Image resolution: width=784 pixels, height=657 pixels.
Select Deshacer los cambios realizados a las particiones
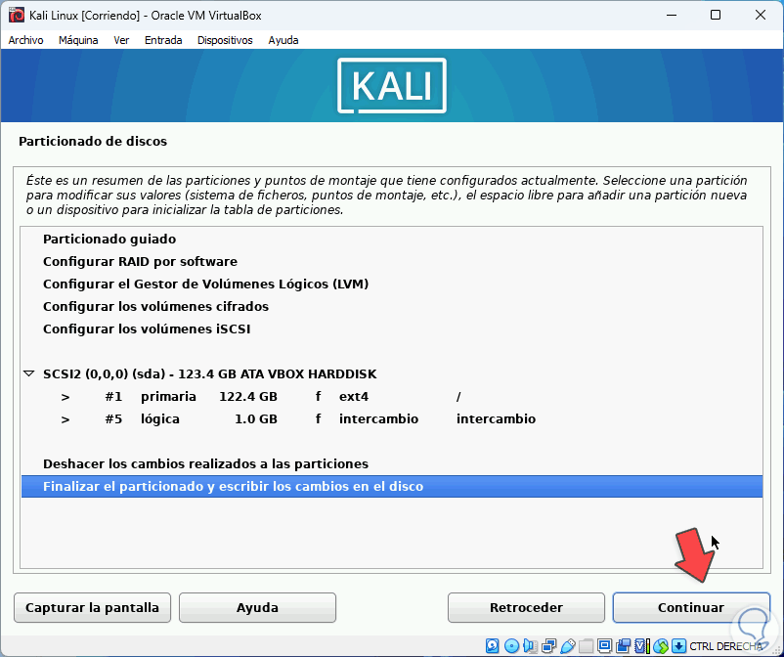[x=392, y=464]
